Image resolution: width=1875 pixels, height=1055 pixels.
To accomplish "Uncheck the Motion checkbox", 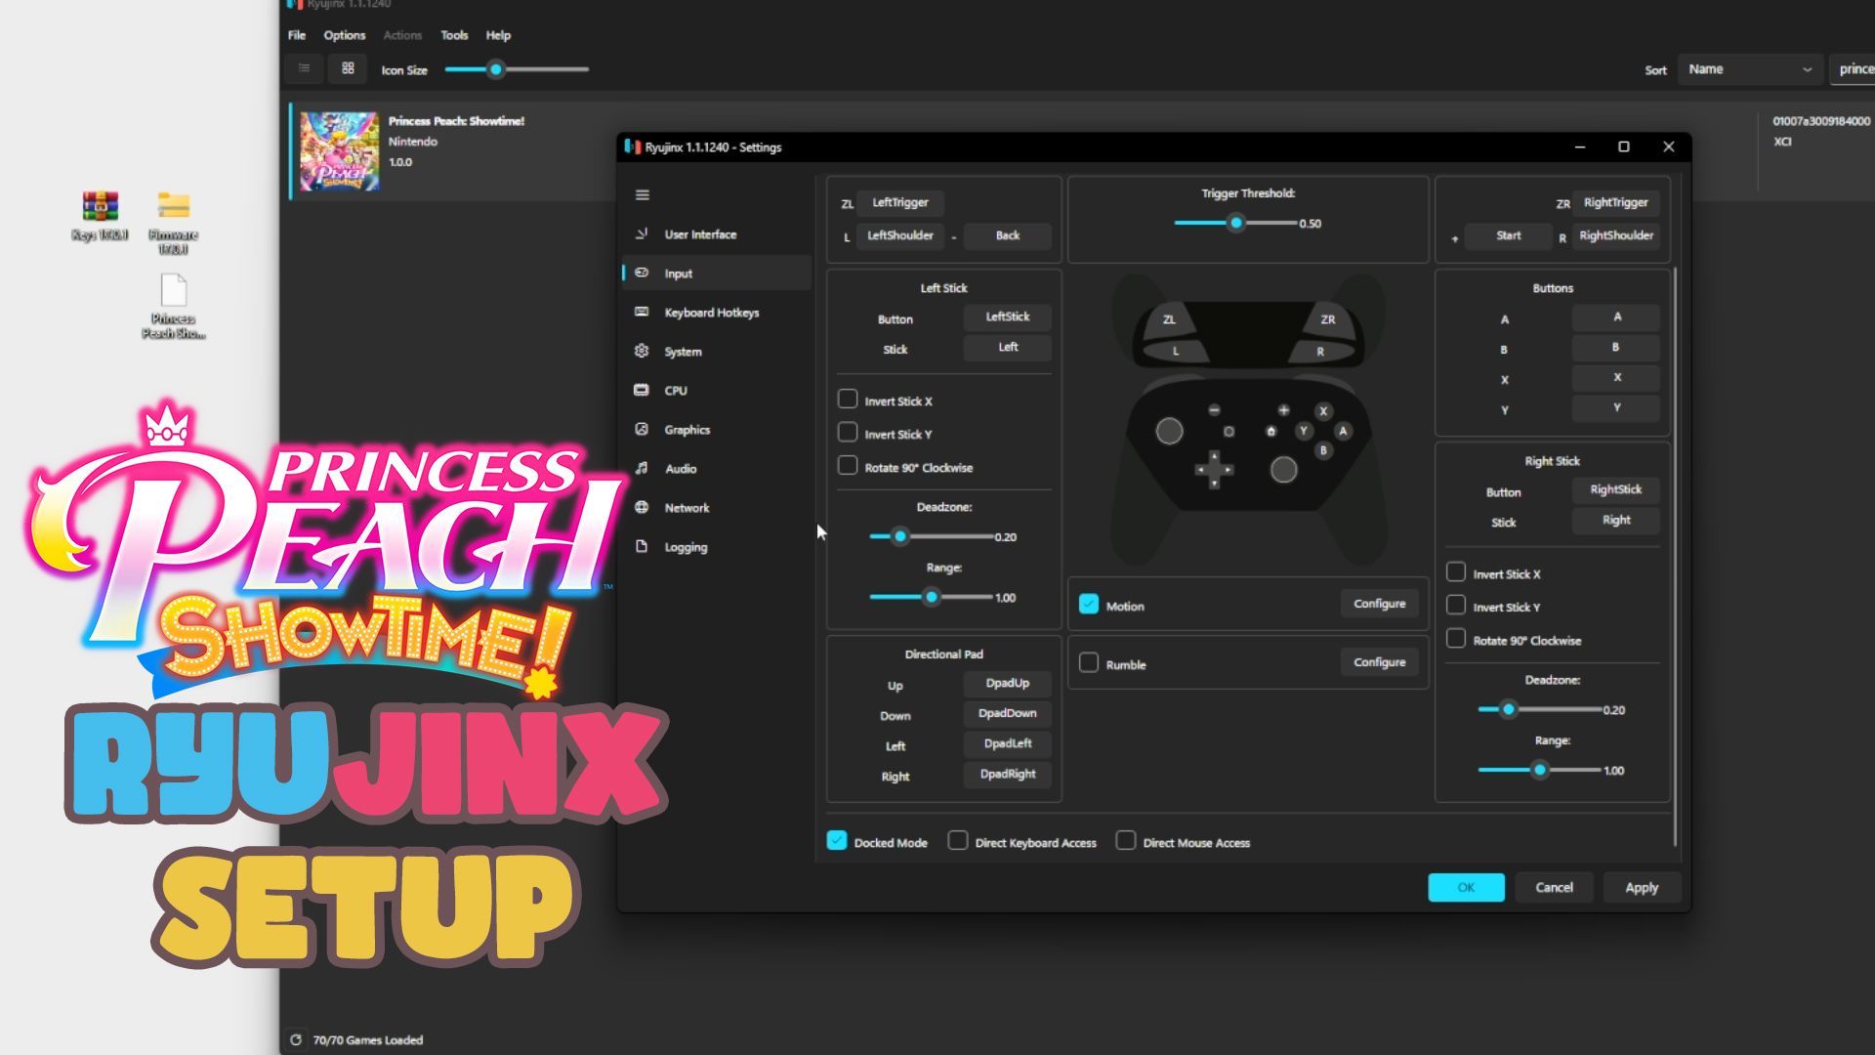I will pos(1089,605).
